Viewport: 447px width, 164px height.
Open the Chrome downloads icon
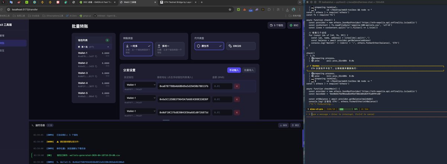[287, 9]
